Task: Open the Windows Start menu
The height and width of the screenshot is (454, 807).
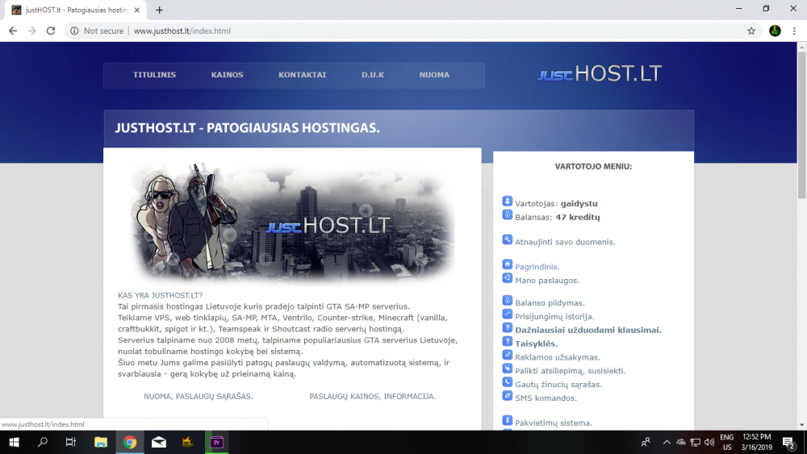Action: [14, 442]
